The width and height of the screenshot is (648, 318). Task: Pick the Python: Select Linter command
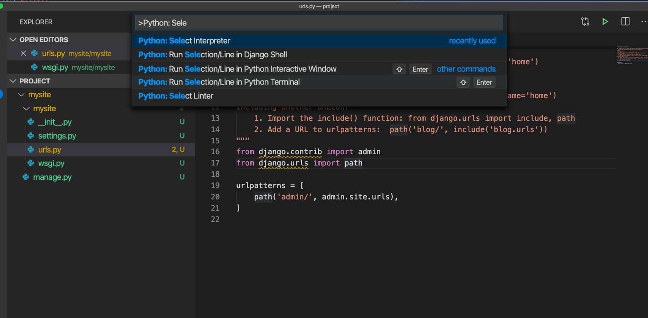319,96
